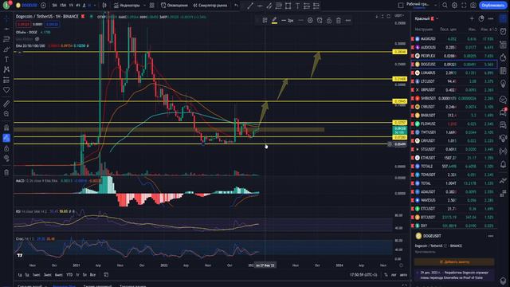Select the LTCUSDT row in watchlist
The width and height of the screenshot is (510, 287).
coord(454,81)
